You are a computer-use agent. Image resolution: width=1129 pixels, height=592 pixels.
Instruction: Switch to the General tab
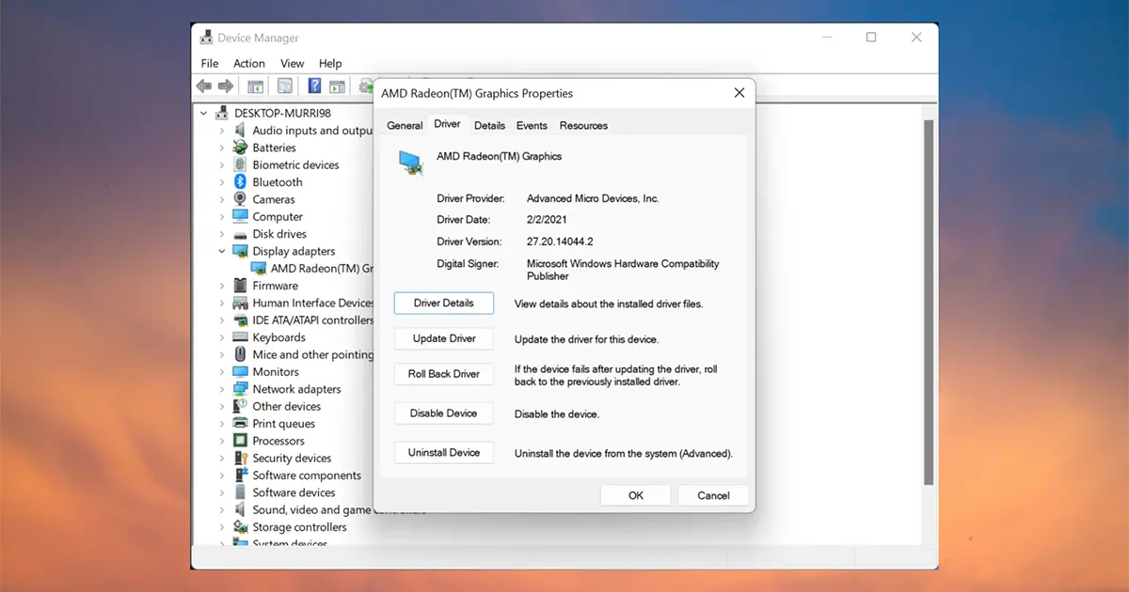point(405,126)
